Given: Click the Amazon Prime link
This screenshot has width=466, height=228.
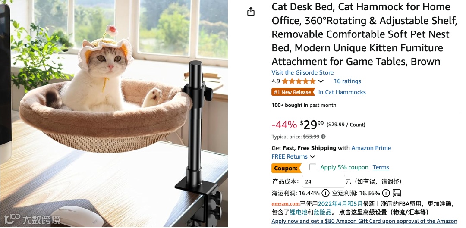Looking at the screenshot, I should point(371,148).
